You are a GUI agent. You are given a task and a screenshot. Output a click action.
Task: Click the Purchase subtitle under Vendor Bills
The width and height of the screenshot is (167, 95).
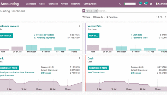[x=92, y=29]
